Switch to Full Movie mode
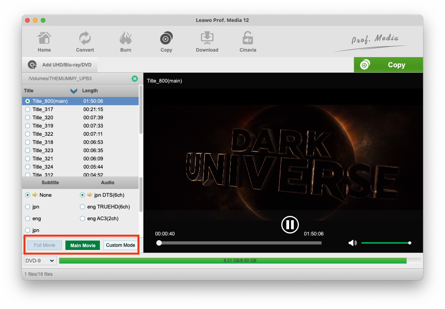Image resolution: width=445 pixels, height=309 pixels. pos(45,245)
